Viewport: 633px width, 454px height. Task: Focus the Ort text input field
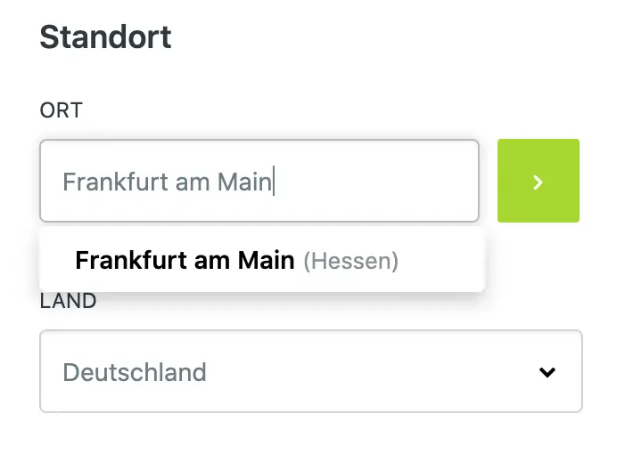tap(259, 181)
